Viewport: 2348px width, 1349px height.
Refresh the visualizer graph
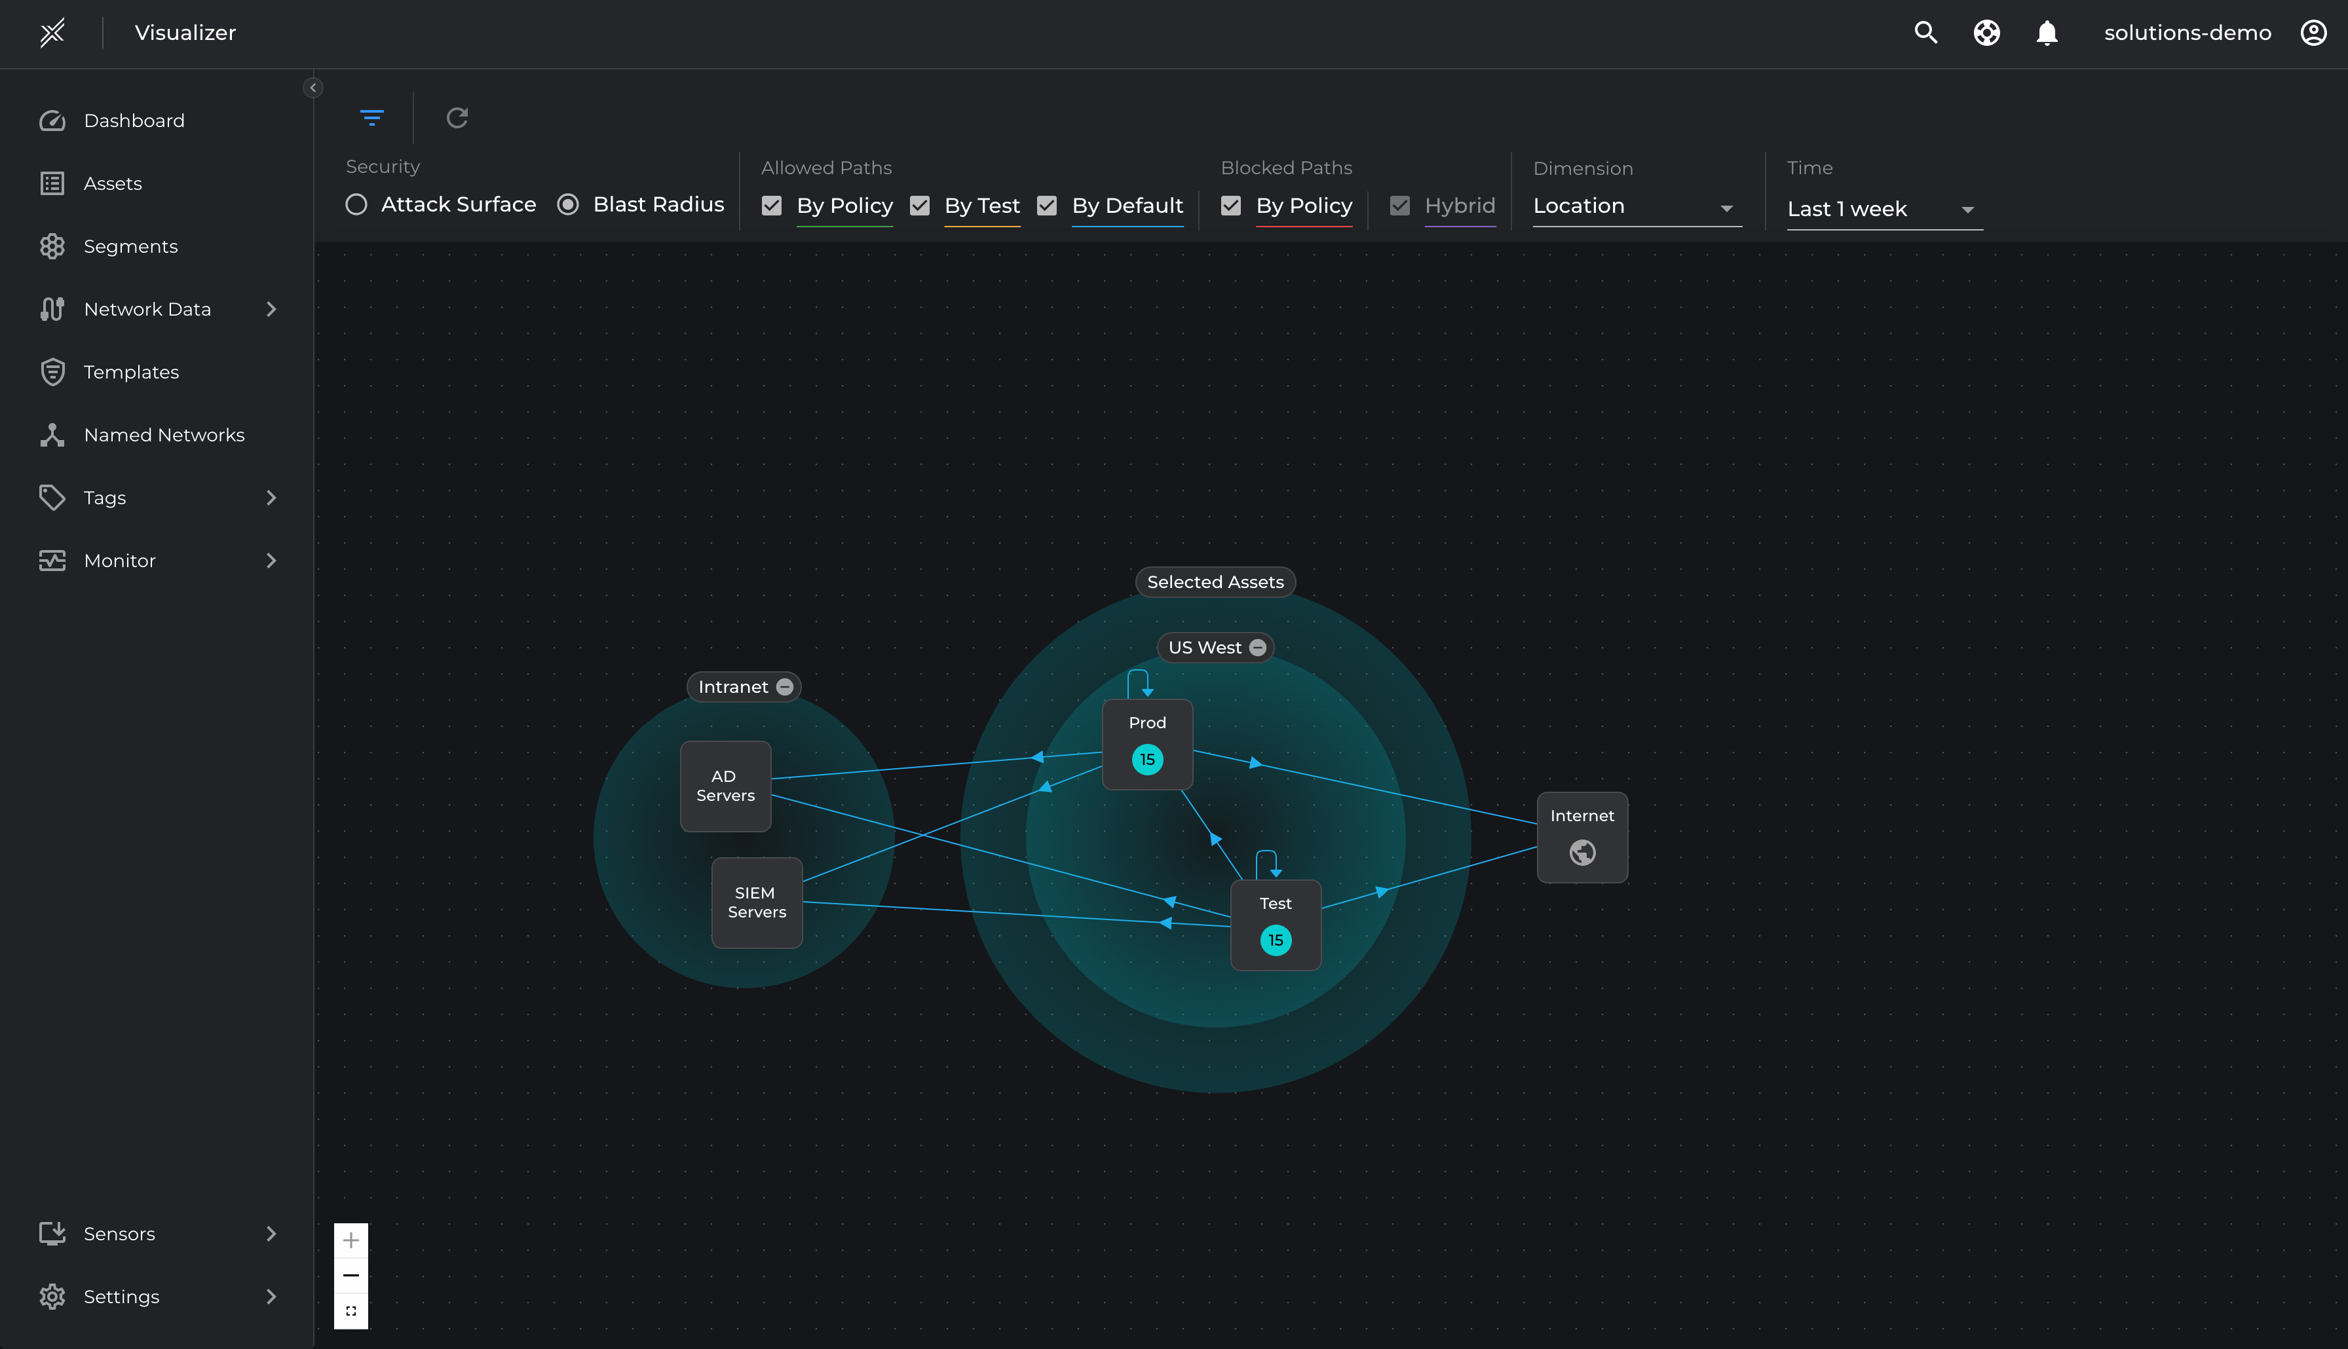click(x=457, y=118)
